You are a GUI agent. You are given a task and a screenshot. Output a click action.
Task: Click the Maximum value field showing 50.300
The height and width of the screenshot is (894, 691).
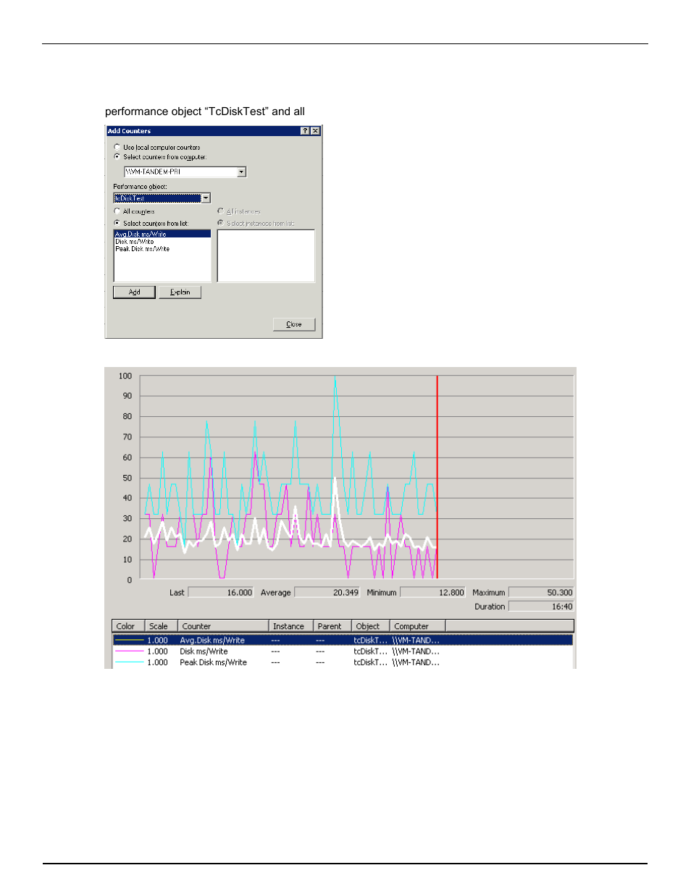(x=541, y=592)
